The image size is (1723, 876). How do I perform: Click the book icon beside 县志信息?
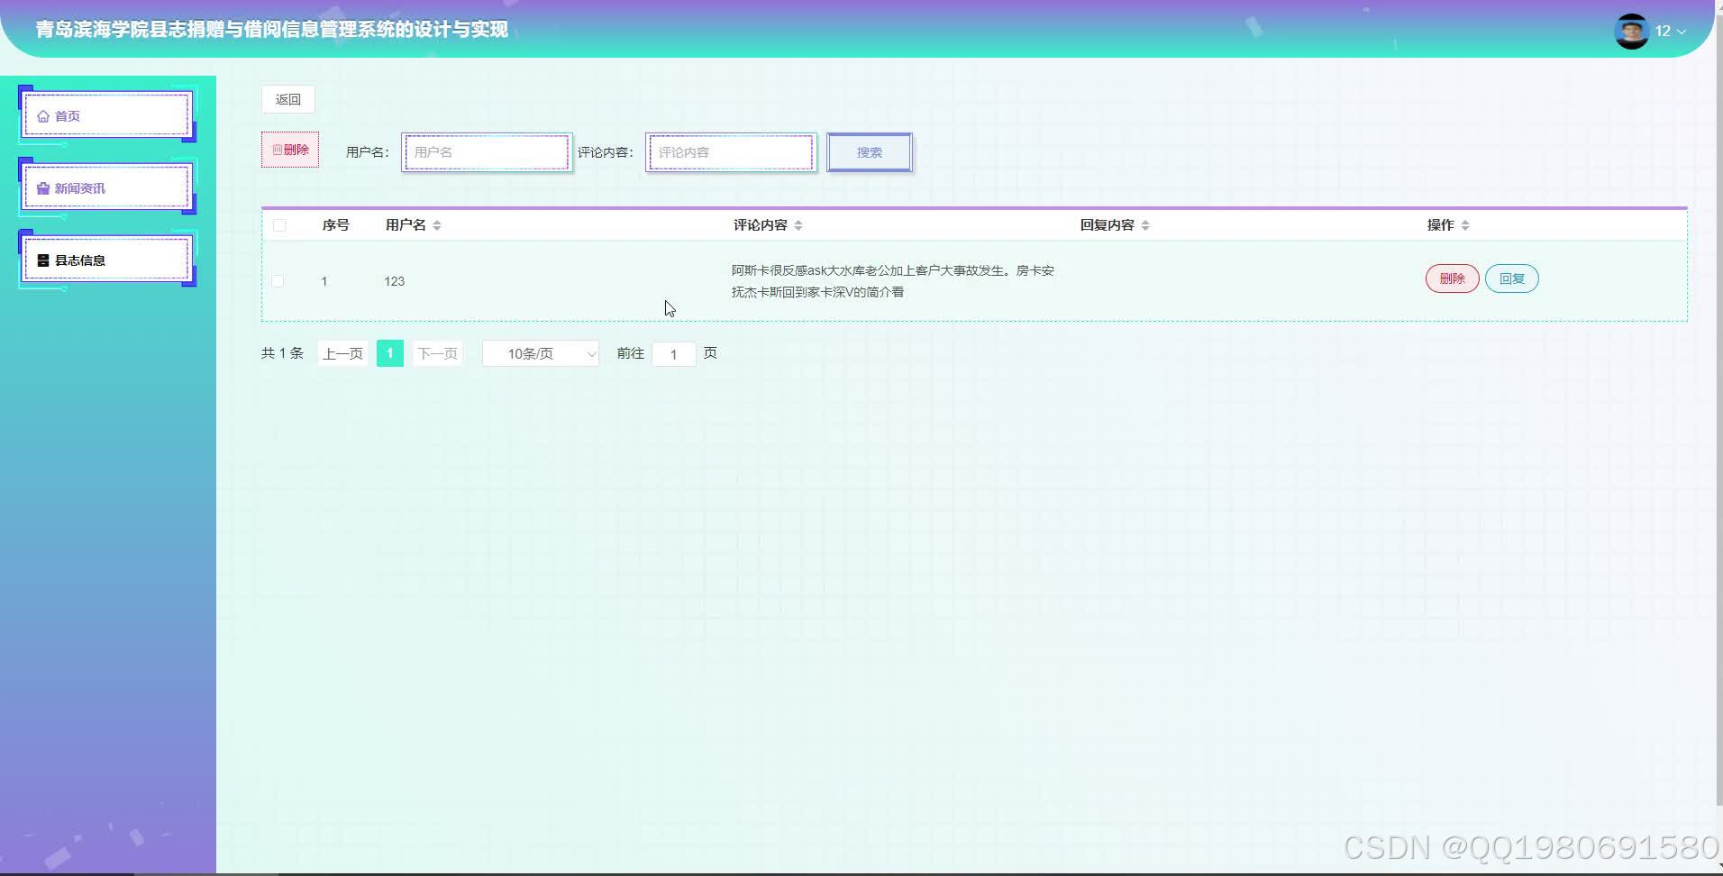click(x=42, y=260)
